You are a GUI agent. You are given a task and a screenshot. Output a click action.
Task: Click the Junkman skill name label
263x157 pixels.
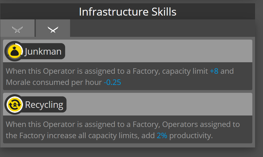pyautogui.click(x=43, y=51)
